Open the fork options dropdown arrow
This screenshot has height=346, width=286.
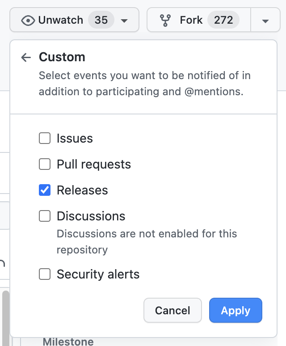(x=265, y=21)
